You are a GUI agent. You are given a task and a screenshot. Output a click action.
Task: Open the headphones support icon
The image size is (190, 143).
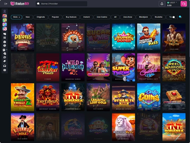coord(4,66)
